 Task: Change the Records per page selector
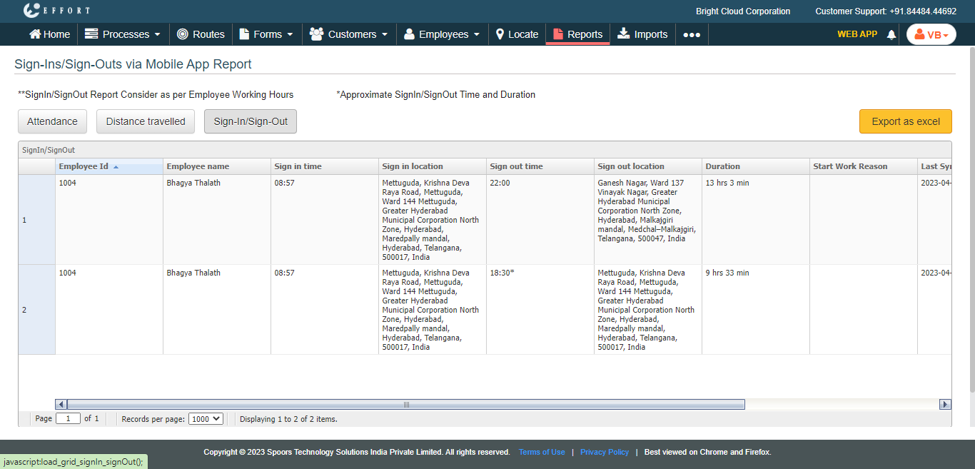pyautogui.click(x=206, y=419)
